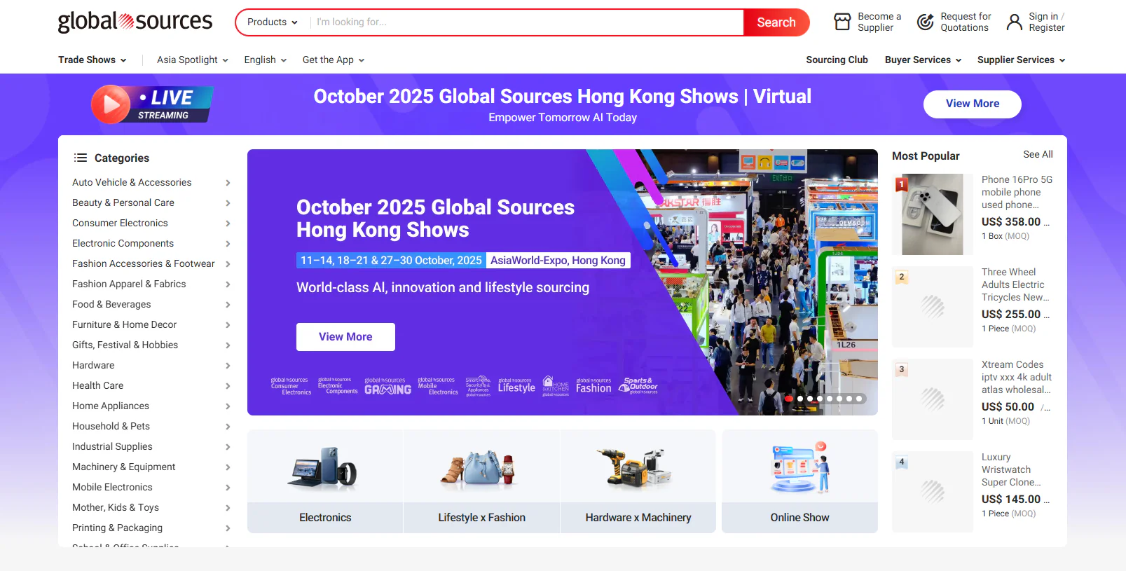Select the last carousel indicator dot

point(859,399)
